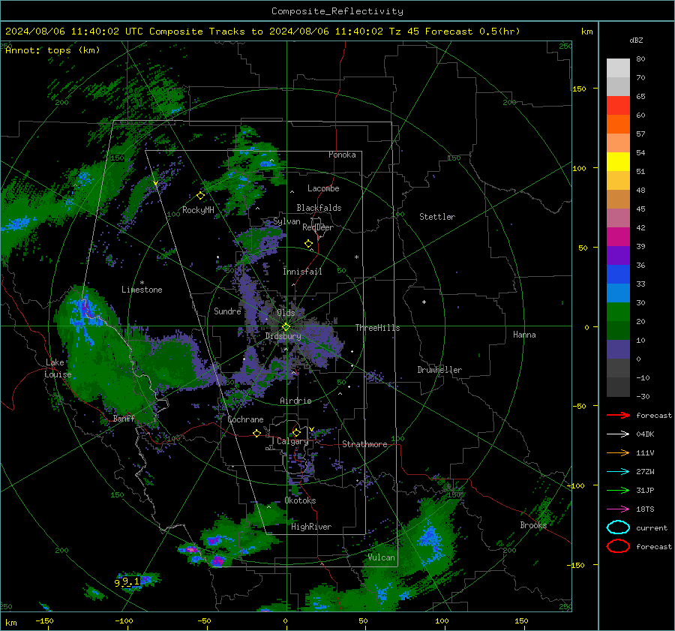Viewport: 675px width, 631px height.
Task: Click the magenta 18TS arrow in legend
Action: pos(618,509)
